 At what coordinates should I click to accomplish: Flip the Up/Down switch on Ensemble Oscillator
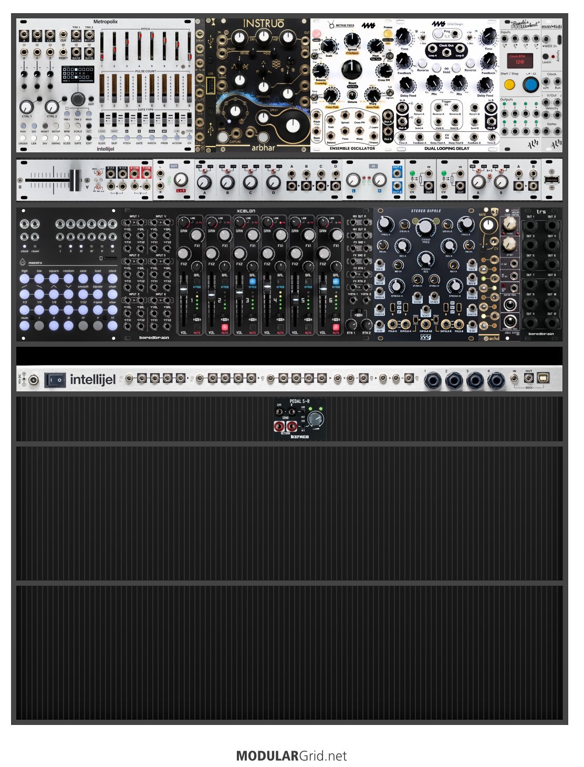pyautogui.click(x=390, y=56)
